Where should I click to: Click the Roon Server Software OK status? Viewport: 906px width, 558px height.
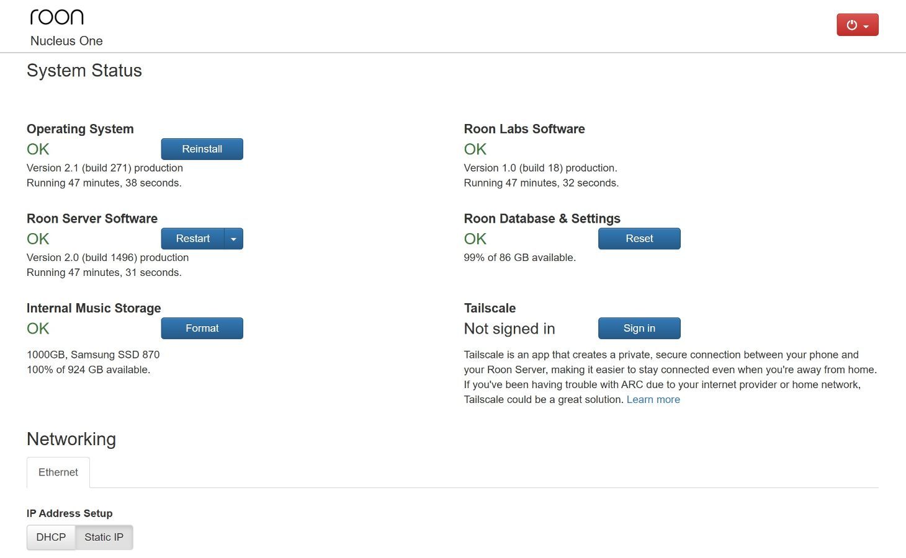(x=38, y=239)
